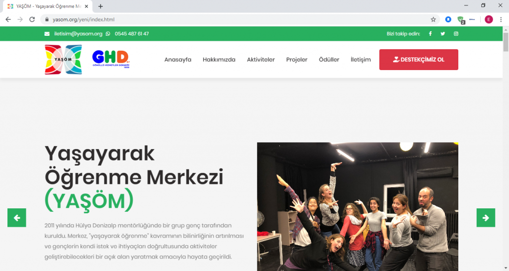Open the Chrome three-dot menu
The width and height of the screenshot is (509, 271).
[x=501, y=19]
